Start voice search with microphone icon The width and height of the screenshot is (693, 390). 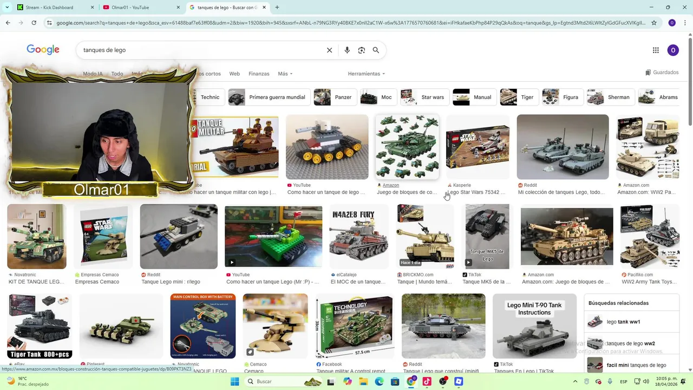tap(347, 50)
